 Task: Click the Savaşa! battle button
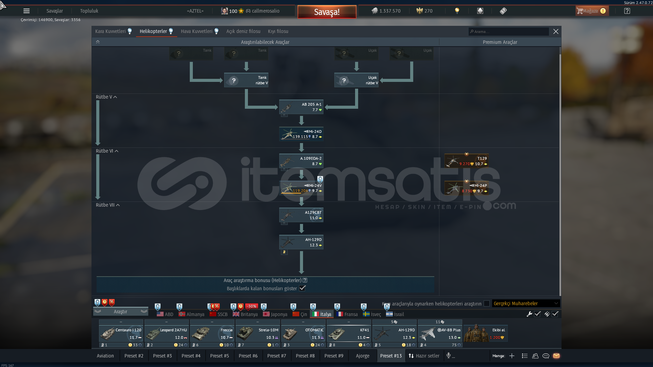coord(327,12)
